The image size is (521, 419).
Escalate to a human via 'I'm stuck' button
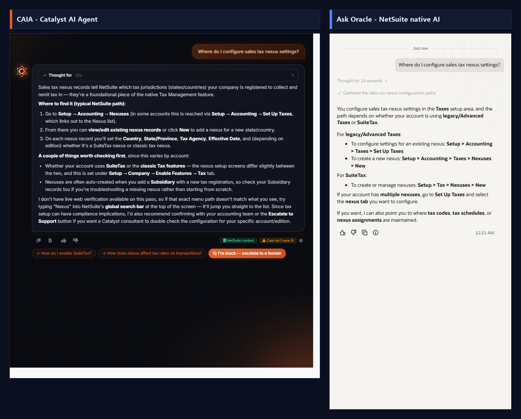point(247,253)
